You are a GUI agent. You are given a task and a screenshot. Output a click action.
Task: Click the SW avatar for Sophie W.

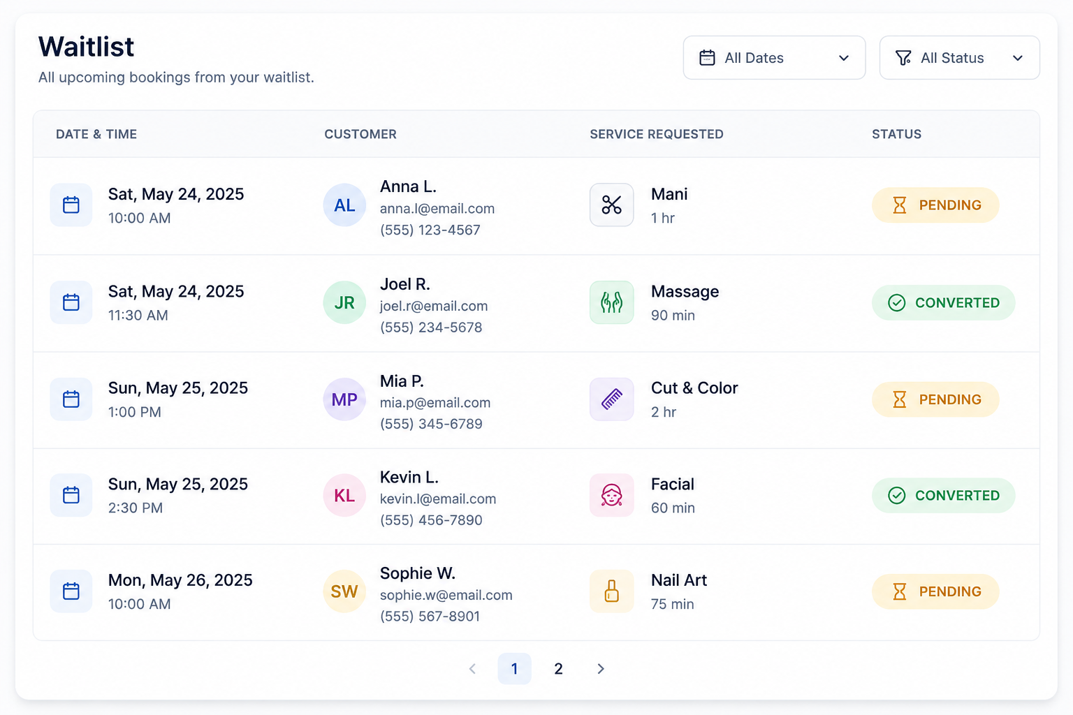(x=344, y=591)
